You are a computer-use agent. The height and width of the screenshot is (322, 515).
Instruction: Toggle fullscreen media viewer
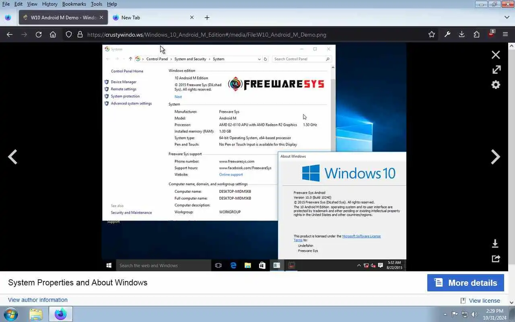(496, 70)
